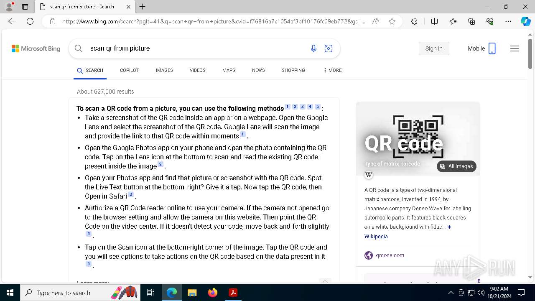Click the search magnifier icon in Bing box
This screenshot has width=535, height=301.
79,48
